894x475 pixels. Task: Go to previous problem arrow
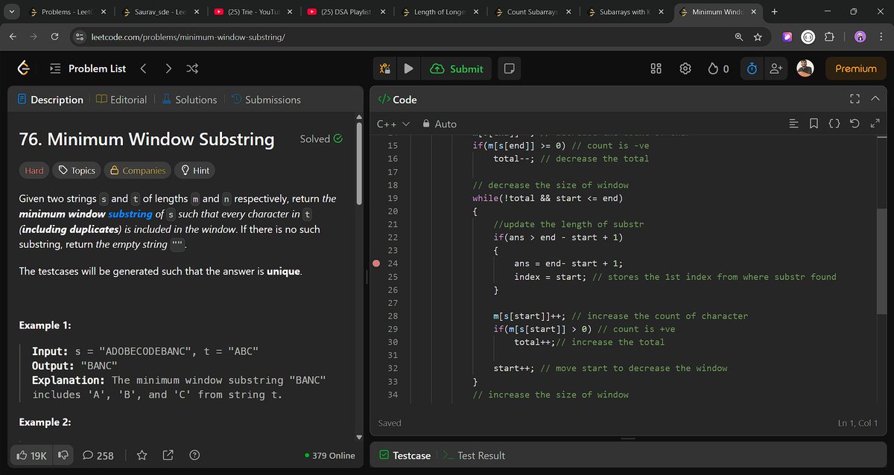coord(143,68)
